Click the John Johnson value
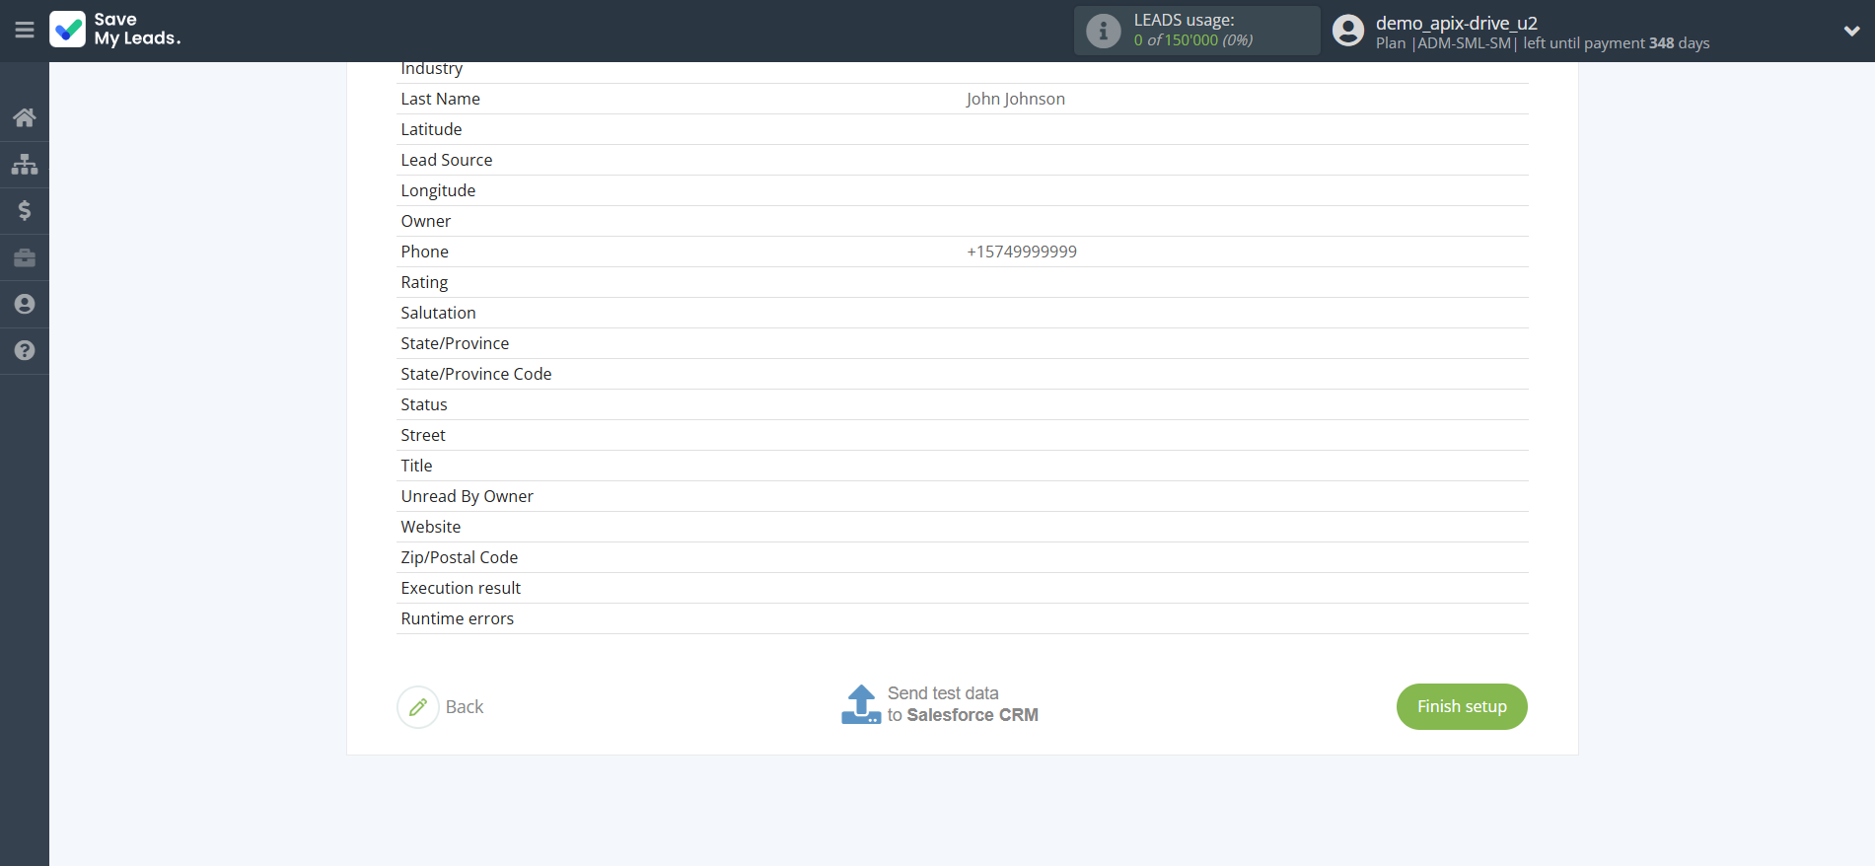Viewport: 1875px width, 866px height. pyautogui.click(x=1015, y=99)
